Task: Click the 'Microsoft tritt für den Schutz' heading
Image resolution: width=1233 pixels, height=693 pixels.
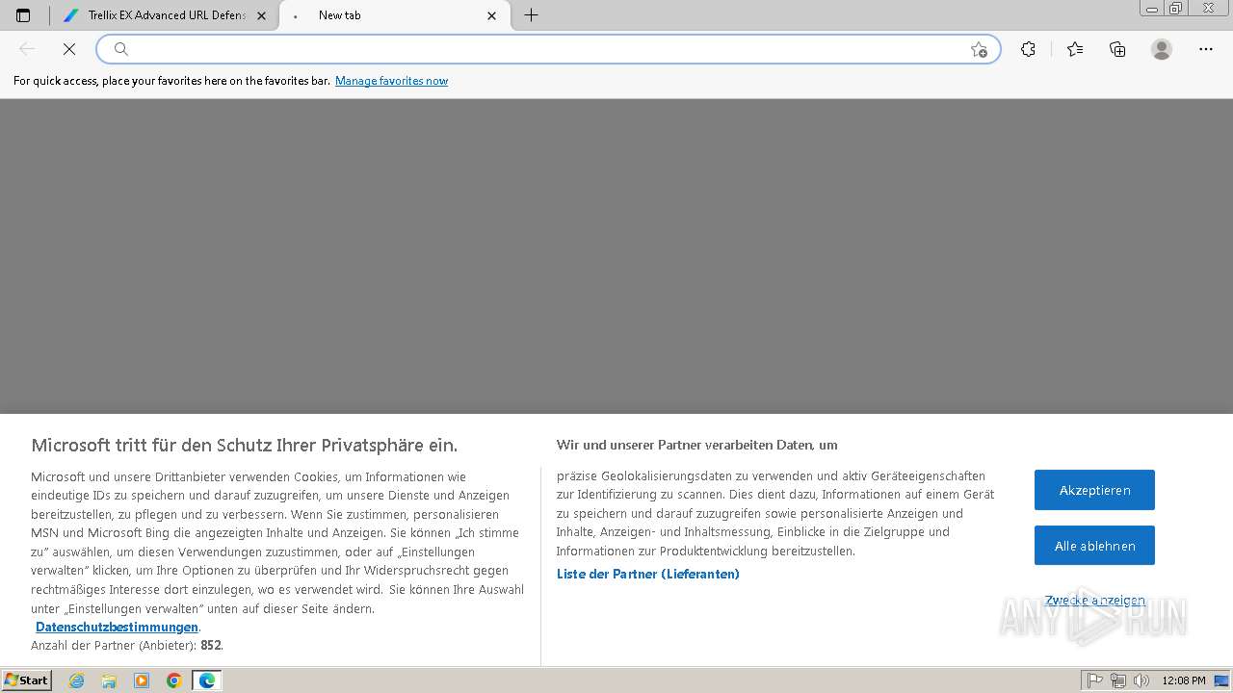Action: tap(244, 445)
